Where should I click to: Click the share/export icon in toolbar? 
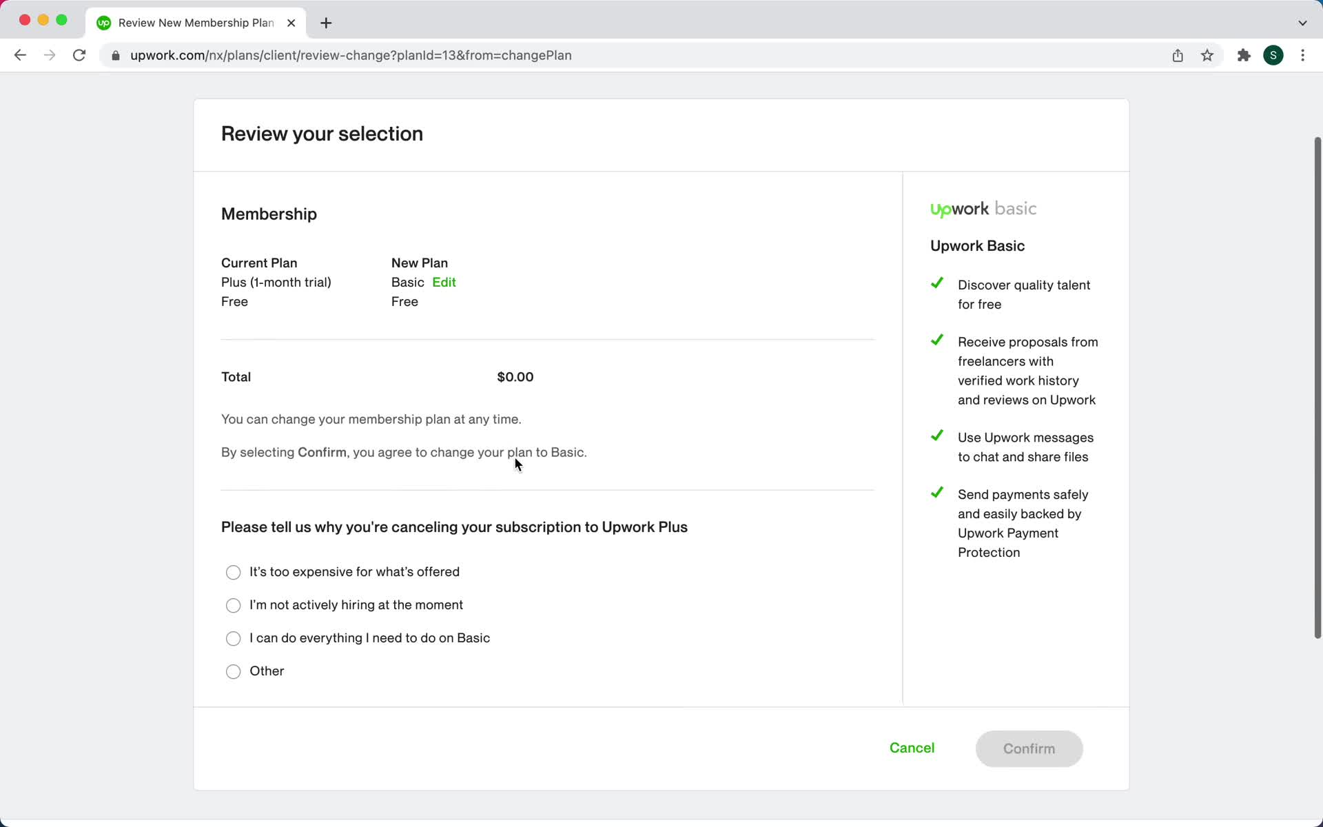[x=1178, y=55]
